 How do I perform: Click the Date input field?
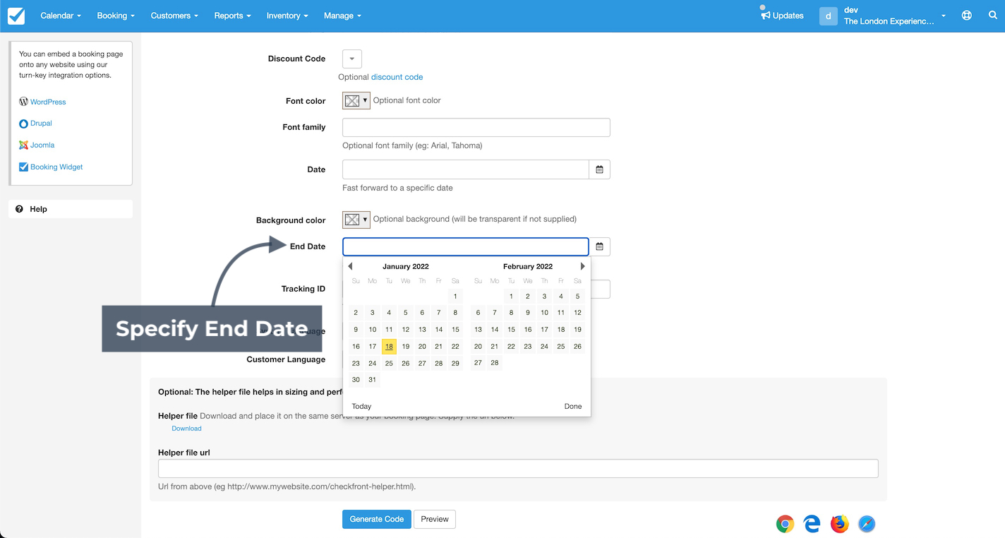point(466,169)
